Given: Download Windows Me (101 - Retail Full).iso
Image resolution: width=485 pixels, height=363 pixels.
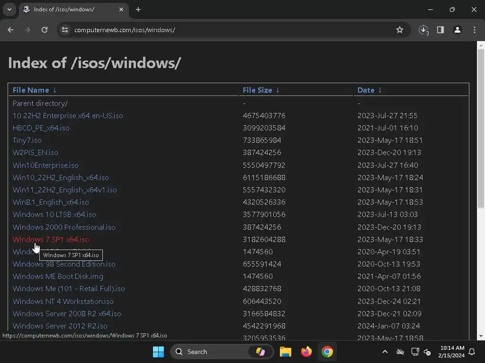Looking at the screenshot, I should [69, 289].
